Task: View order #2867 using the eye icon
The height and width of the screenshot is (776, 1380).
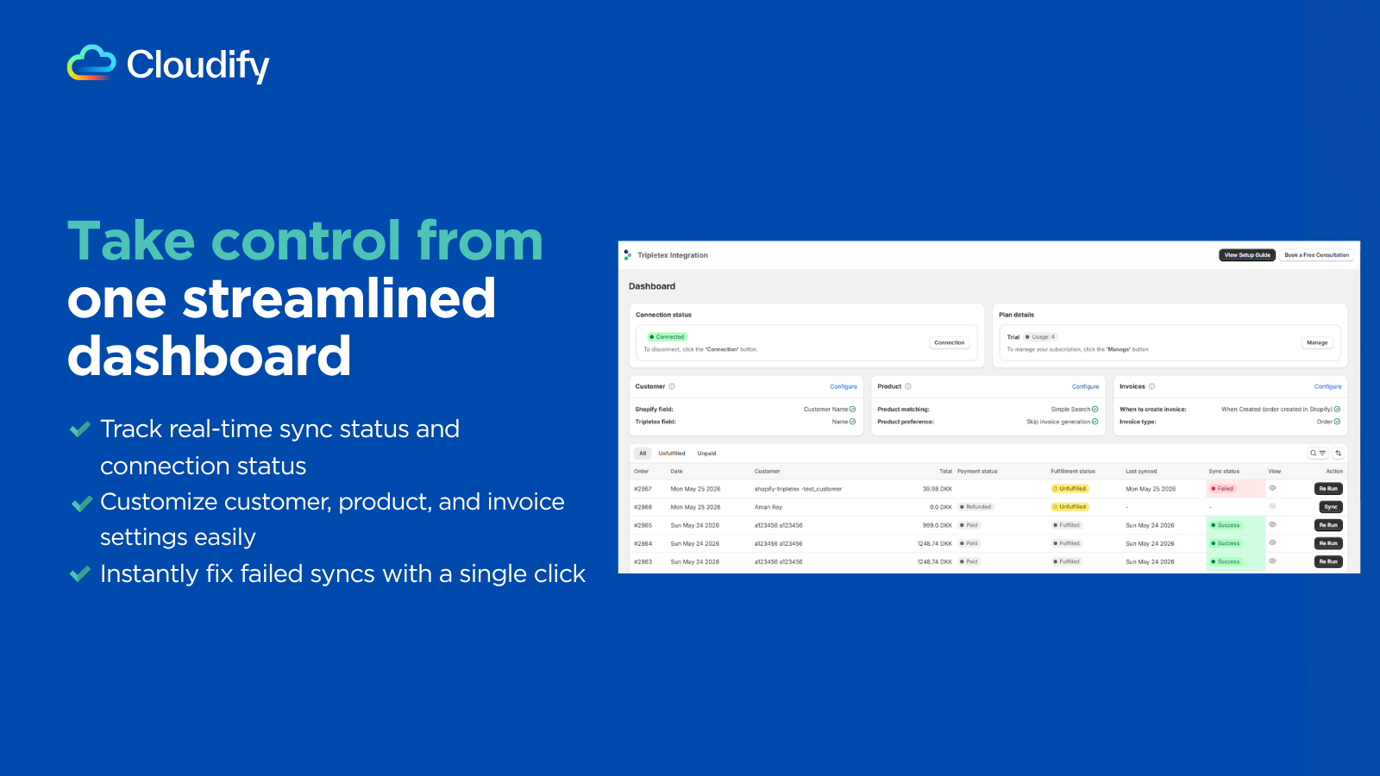Action: (1272, 488)
